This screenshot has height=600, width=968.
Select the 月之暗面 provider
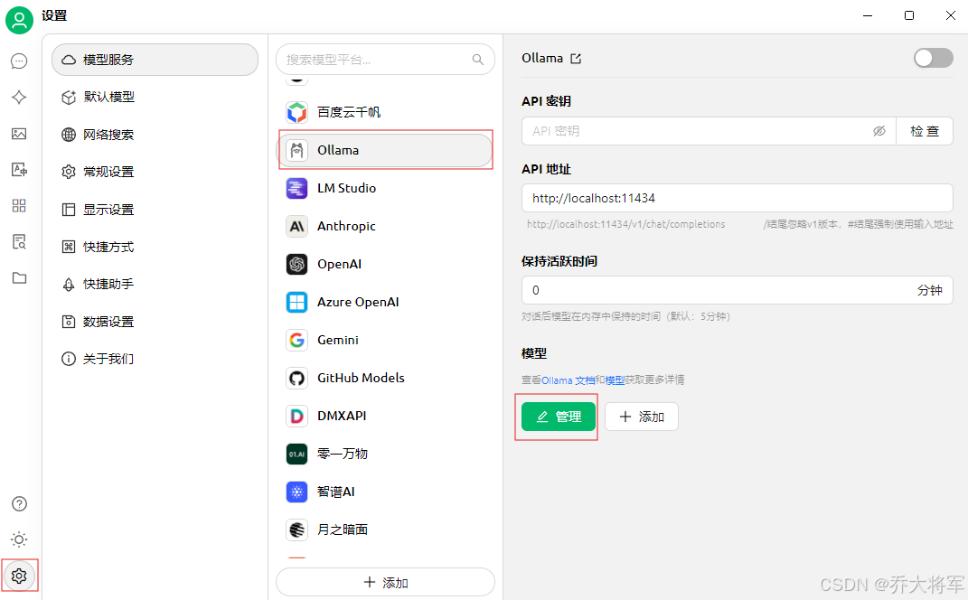(x=385, y=530)
